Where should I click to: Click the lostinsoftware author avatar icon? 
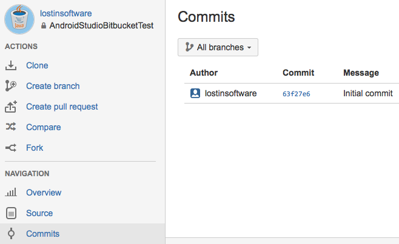[x=195, y=93]
